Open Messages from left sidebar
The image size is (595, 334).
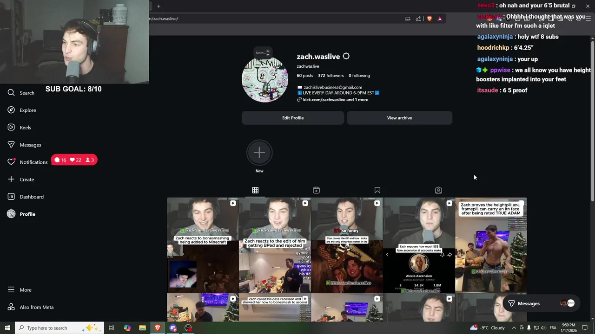tap(24, 145)
